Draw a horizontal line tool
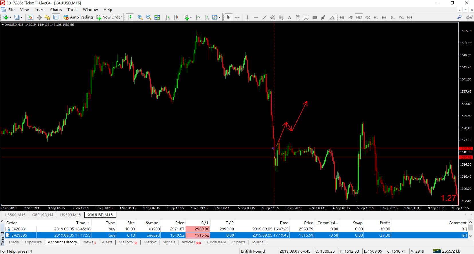 (256, 17)
